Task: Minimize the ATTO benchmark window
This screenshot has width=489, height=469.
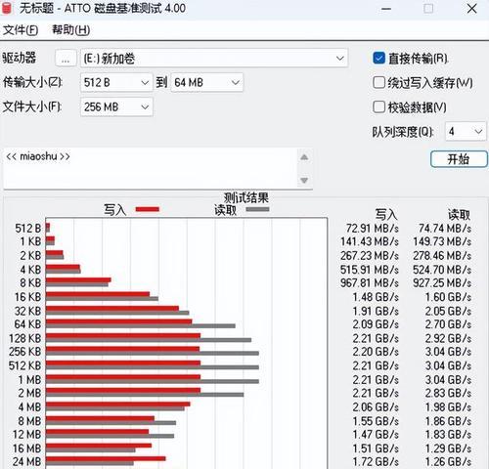Action: point(386,9)
